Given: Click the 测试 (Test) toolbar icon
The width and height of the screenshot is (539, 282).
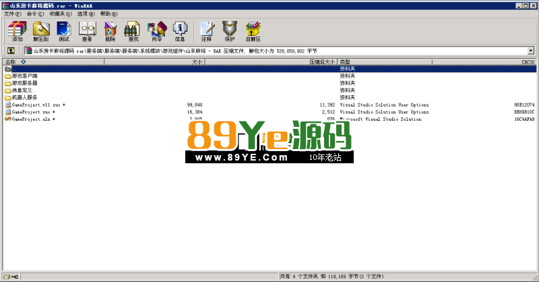Looking at the screenshot, I should [64, 31].
